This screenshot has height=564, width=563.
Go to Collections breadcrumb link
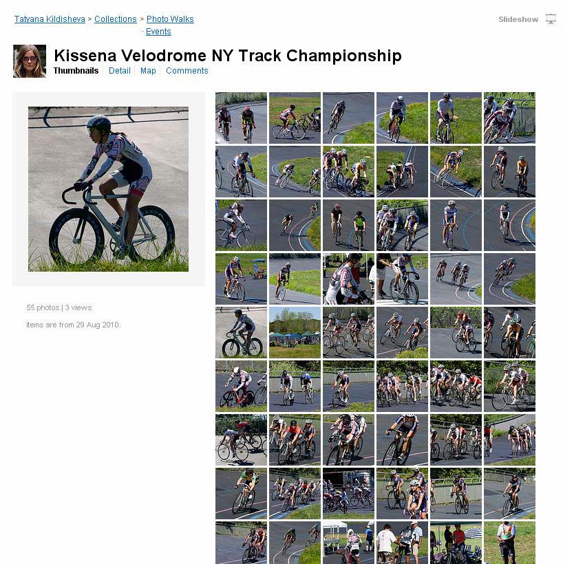click(115, 19)
